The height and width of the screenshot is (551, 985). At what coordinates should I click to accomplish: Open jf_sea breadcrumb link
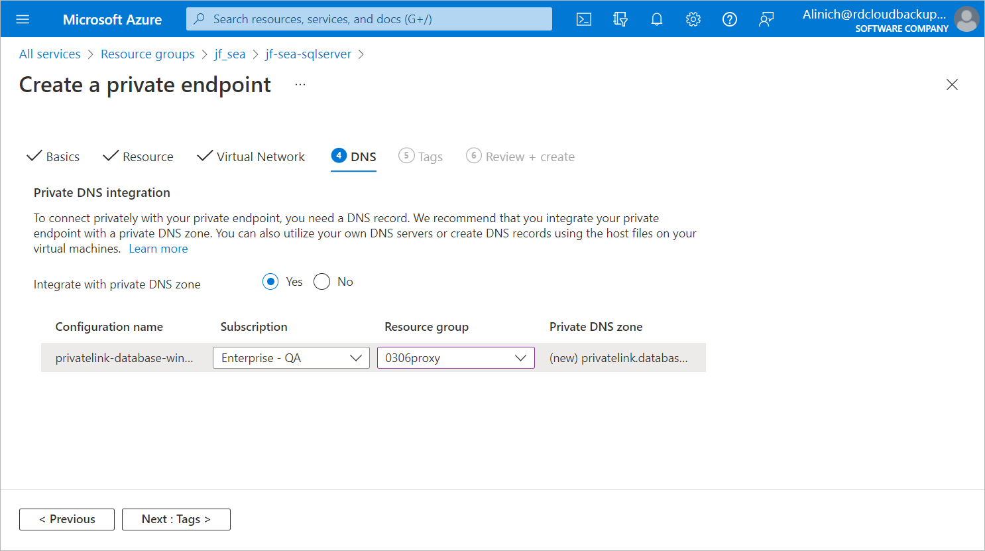tap(230, 54)
